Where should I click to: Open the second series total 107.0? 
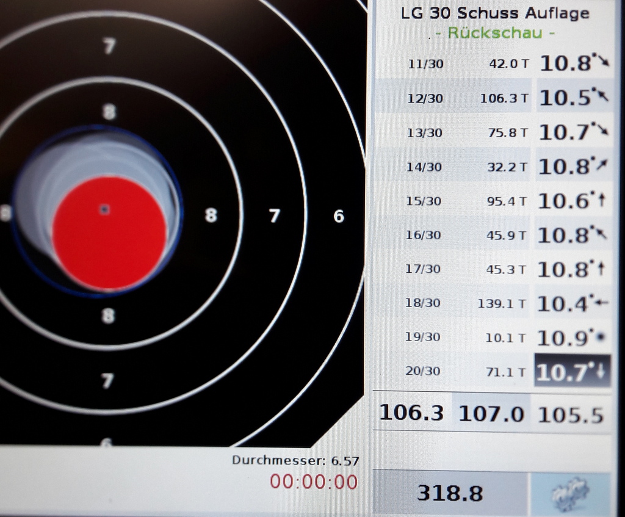point(491,414)
